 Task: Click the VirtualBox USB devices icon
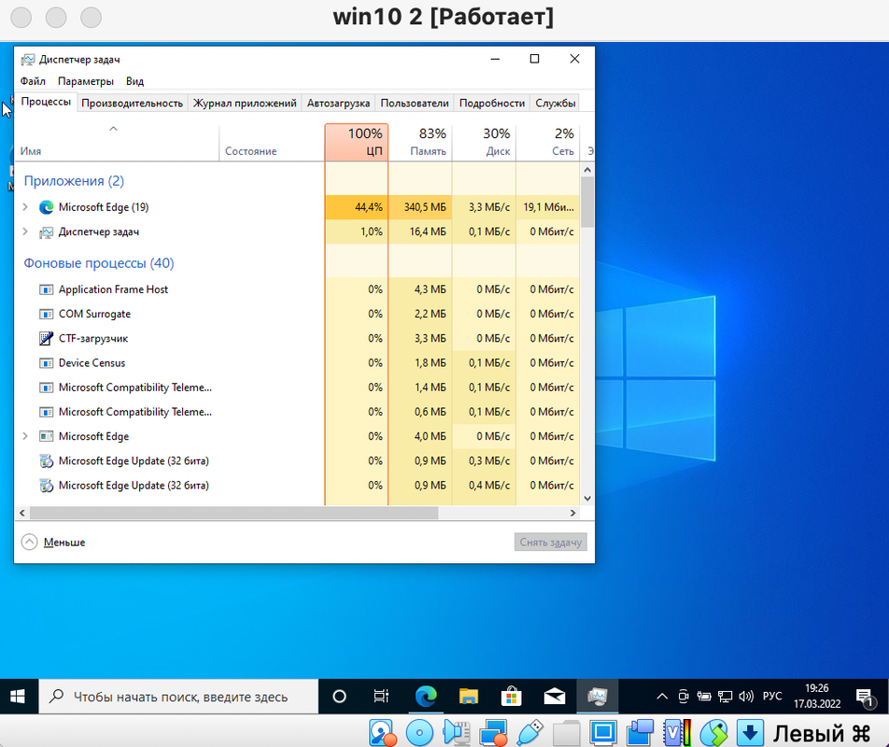tap(530, 733)
